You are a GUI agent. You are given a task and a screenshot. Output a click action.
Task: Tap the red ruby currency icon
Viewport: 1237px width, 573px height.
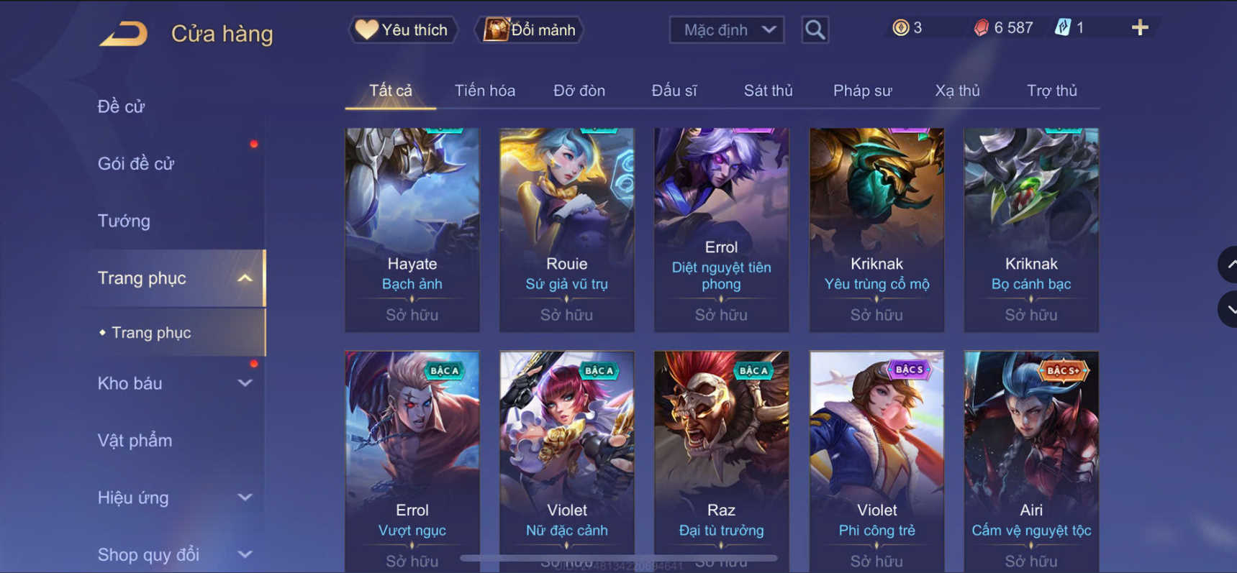tap(981, 28)
